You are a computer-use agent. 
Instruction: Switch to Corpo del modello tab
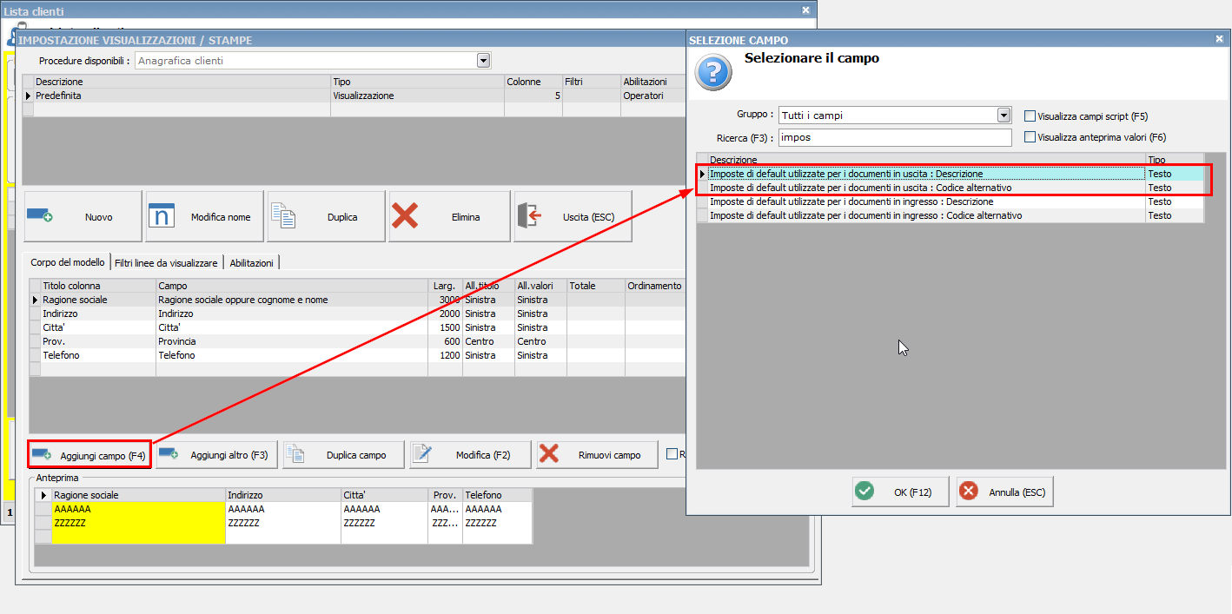pos(68,262)
